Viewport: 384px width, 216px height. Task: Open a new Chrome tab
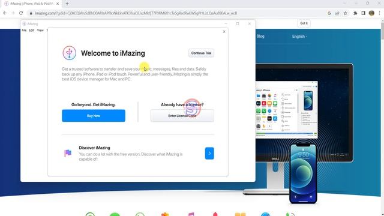67,4
